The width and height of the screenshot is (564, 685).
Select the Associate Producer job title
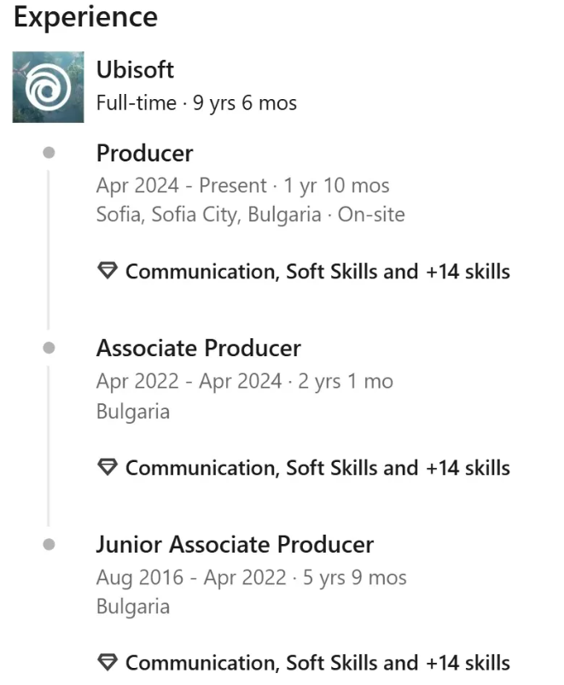(198, 348)
